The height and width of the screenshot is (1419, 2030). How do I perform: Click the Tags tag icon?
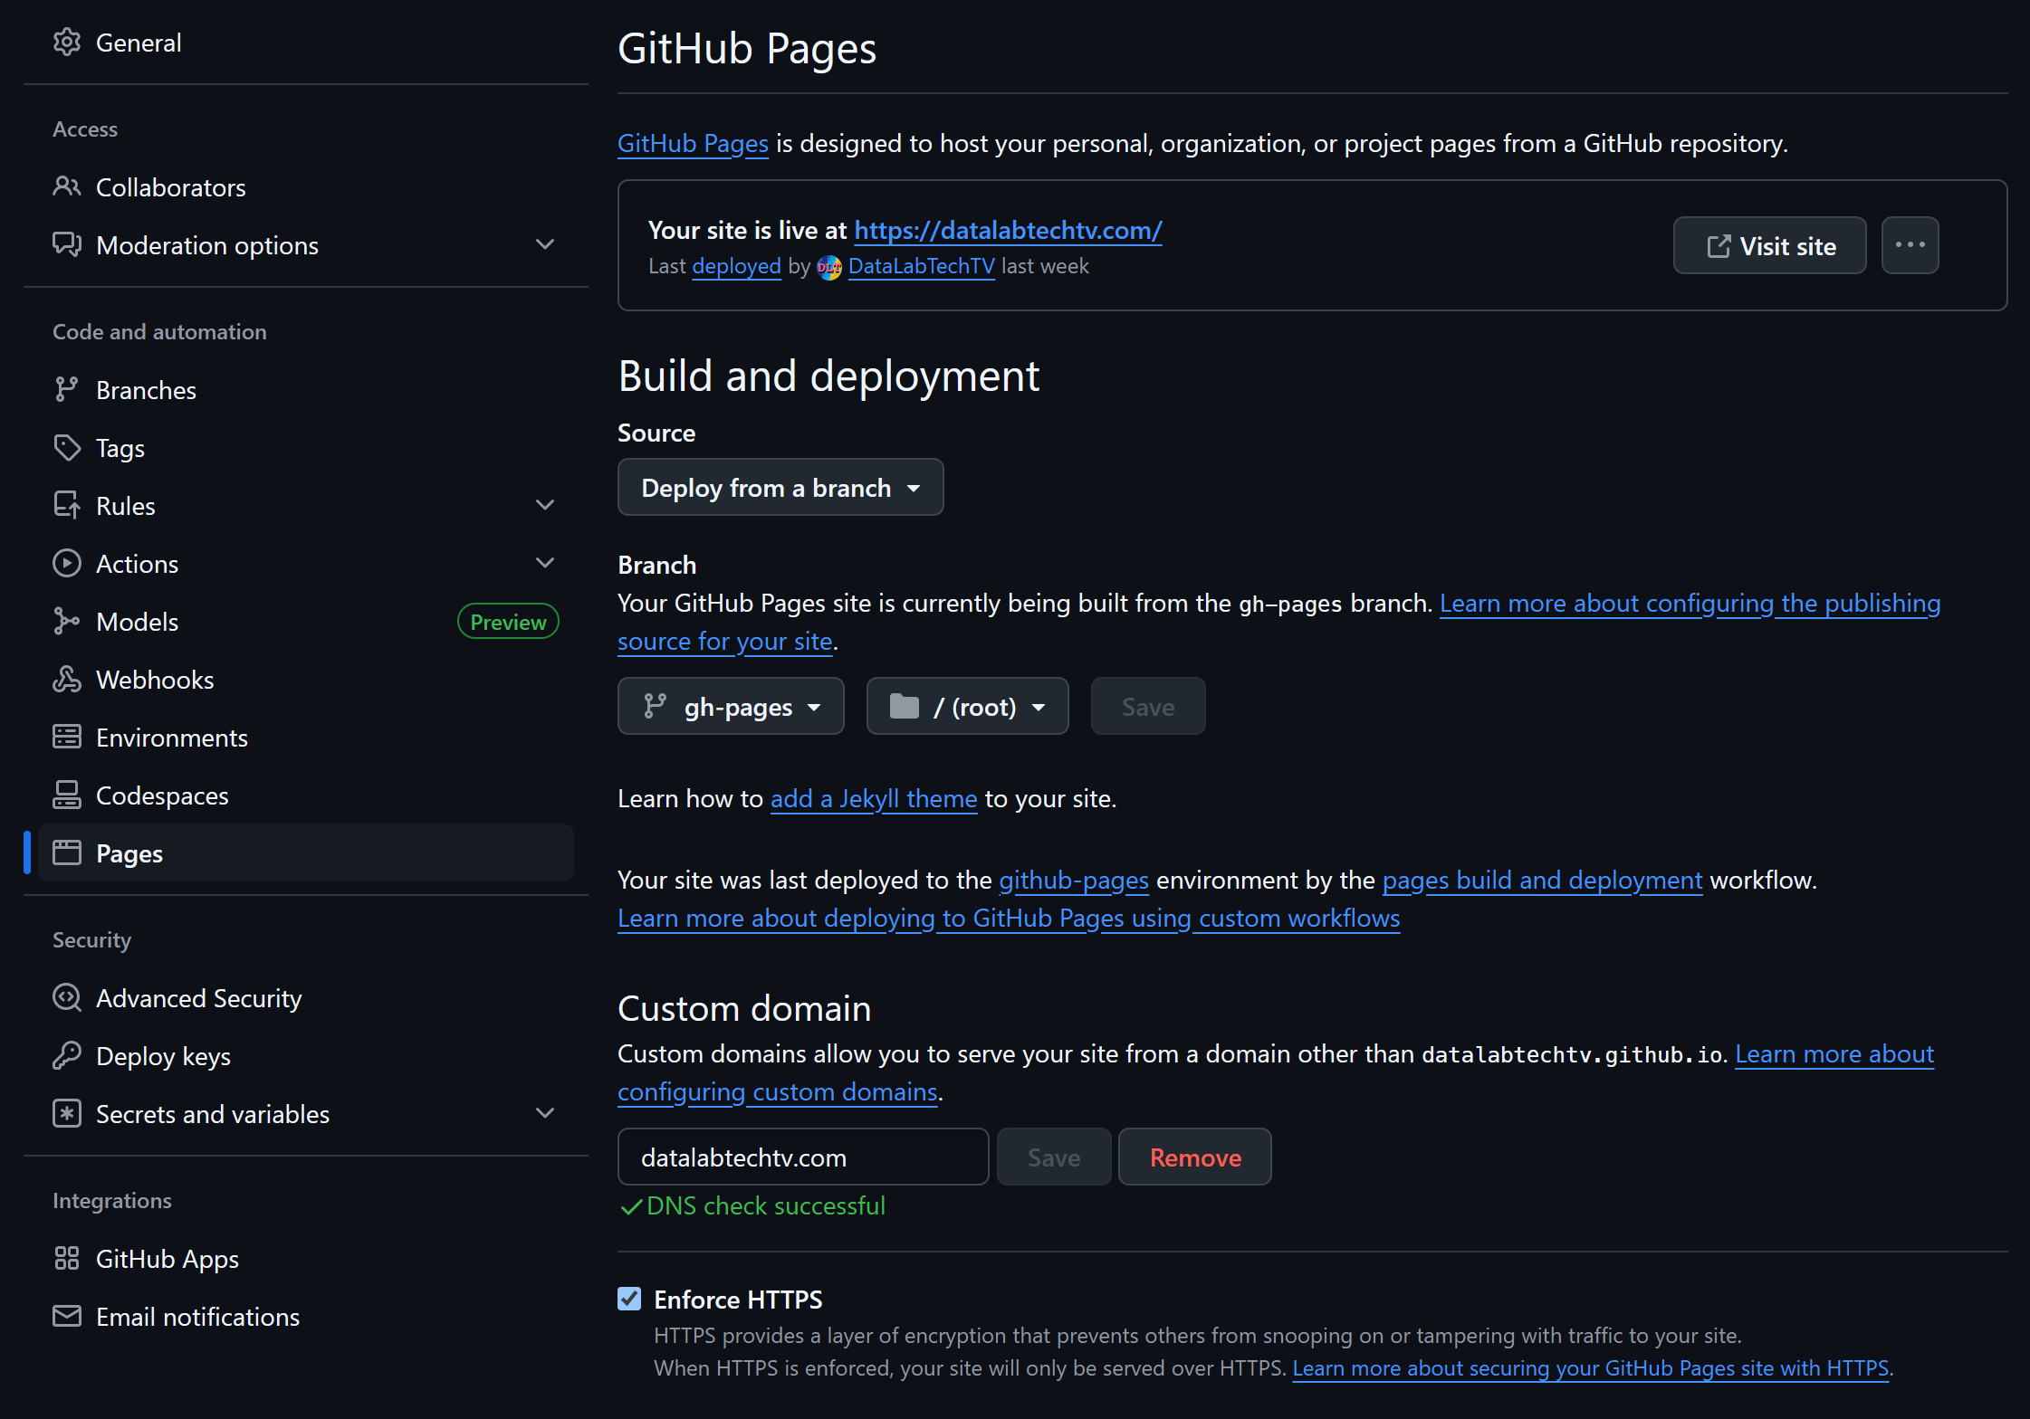coord(67,448)
